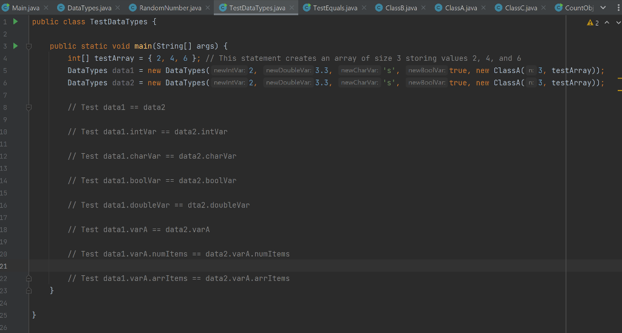Click the newCharVar hint on the data2 line

pyautogui.click(x=360, y=83)
